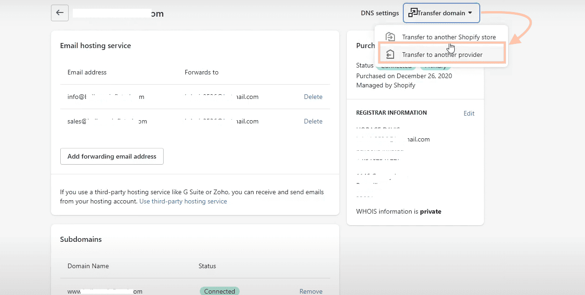The height and width of the screenshot is (295, 585).
Task: Click the Primary domain badge
Action: (x=435, y=66)
